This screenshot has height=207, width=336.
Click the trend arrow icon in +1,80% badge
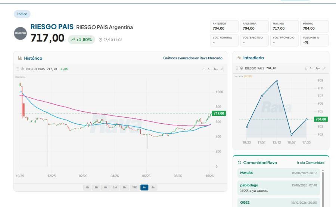point(73,40)
